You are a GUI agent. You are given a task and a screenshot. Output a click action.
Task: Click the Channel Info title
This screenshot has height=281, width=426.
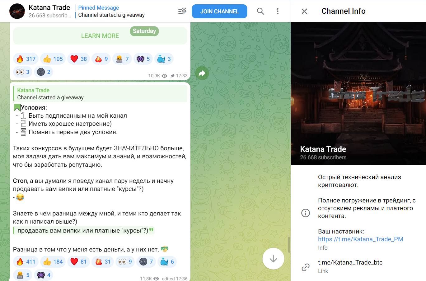pyautogui.click(x=344, y=11)
